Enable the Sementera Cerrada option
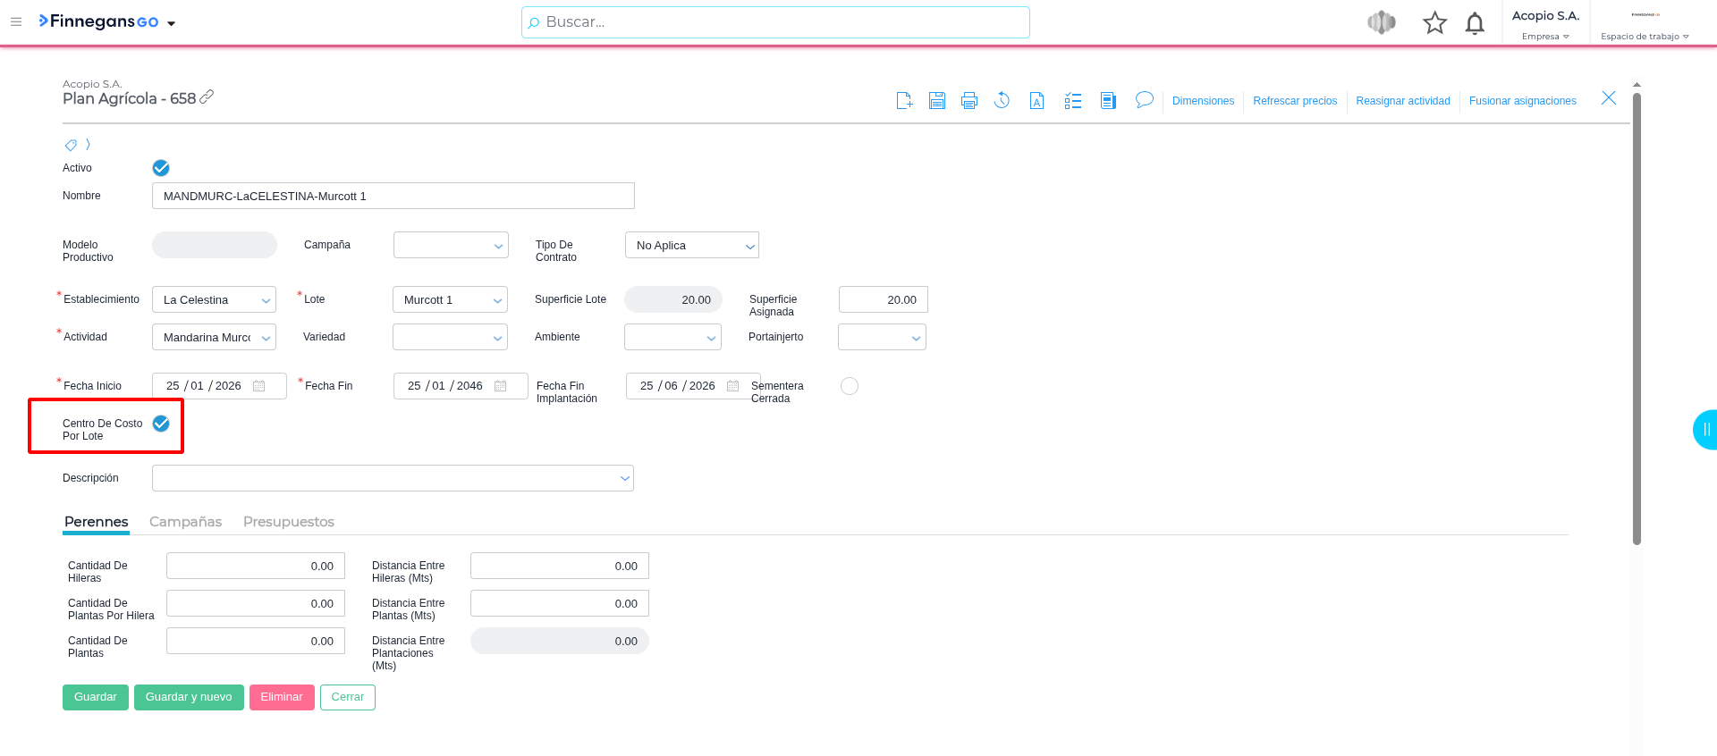The height and width of the screenshot is (756, 1717). click(x=849, y=386)
